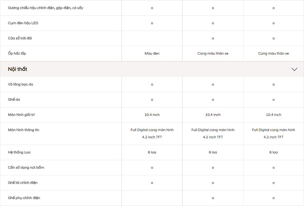Click last-column 6 loa value
Viewport: 304px width, 206px height.
[x=274, y=152]
